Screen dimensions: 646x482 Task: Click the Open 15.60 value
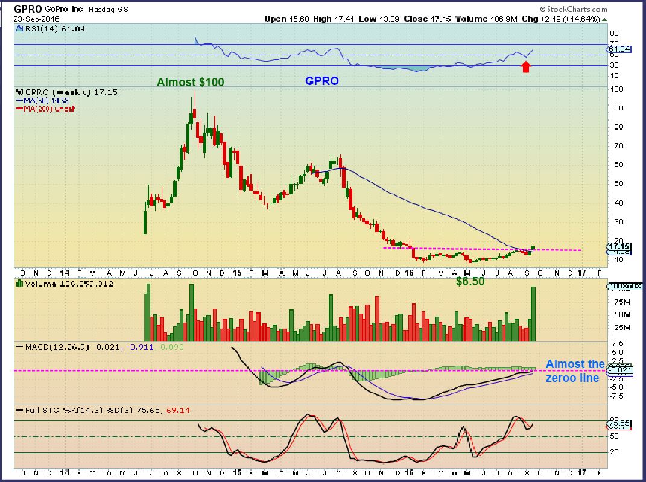click(x=287, y=19)
